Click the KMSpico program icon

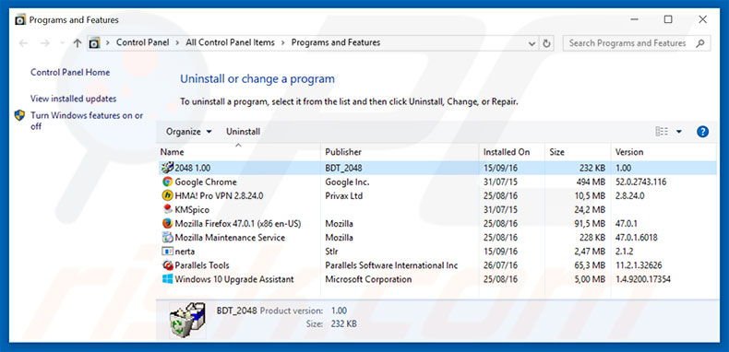pyautogui.click(x=167, y=209)
